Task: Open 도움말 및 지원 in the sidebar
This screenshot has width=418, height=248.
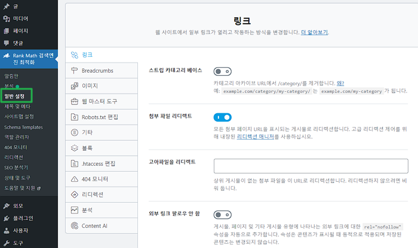Action: point(20,188)
